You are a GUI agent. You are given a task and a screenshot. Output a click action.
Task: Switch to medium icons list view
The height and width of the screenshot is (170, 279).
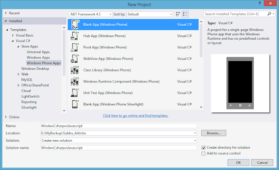click(x=185, y=14)
